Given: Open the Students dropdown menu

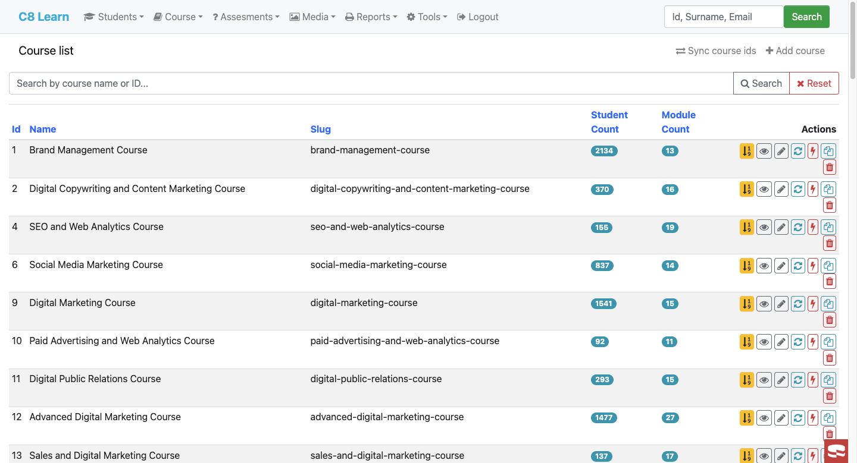Looking at the screenshot, I should pyautogui.click(x=114, y=17).
